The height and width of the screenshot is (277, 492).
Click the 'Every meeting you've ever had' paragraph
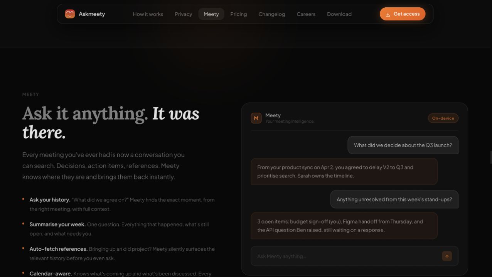(103, 166)
